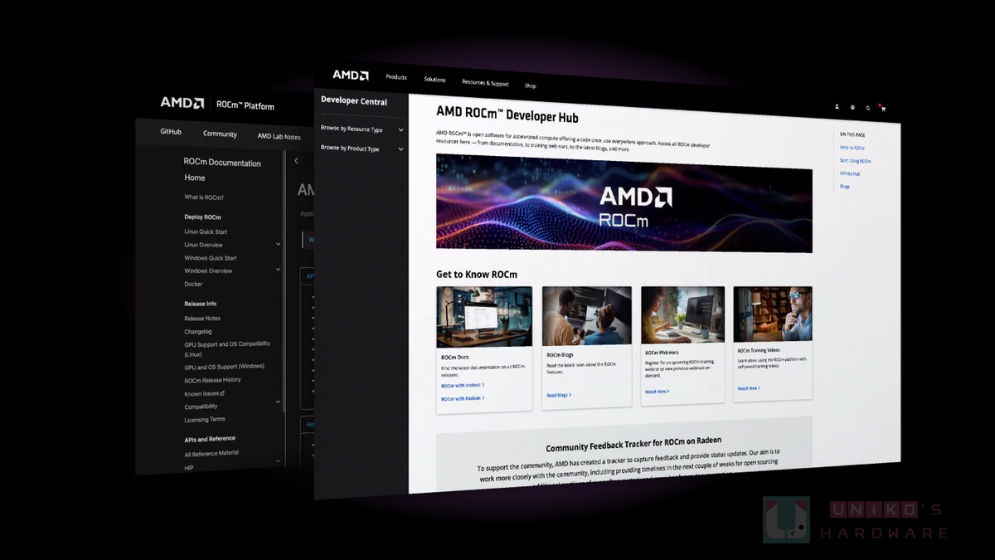Open ROCm Release History entry
Image resolution: width=995 pixels, height=560 pixels.
(x=212, y=380)
